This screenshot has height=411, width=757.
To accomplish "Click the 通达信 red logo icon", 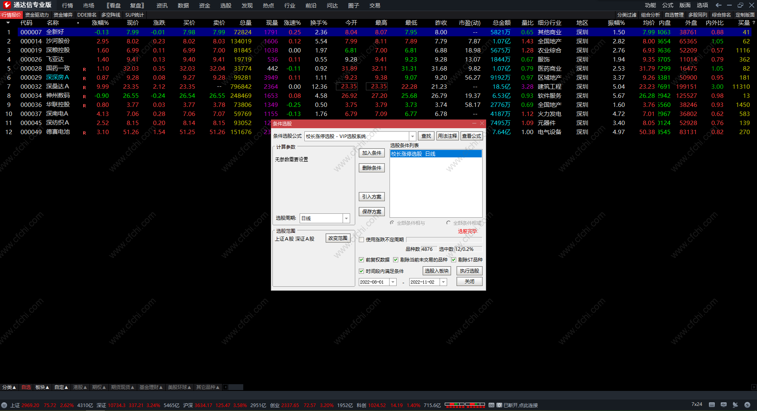I will click(7, 5).
